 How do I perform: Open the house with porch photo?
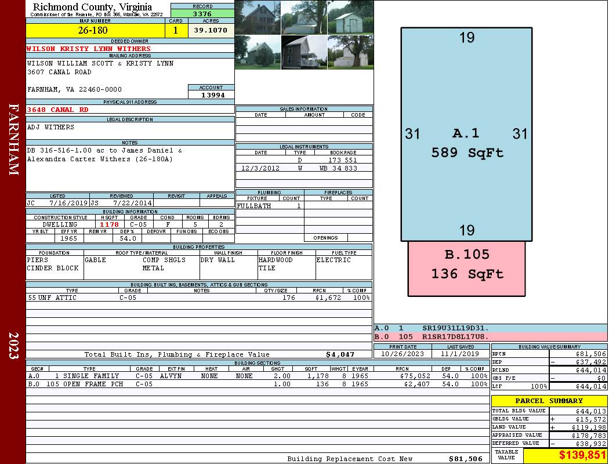(x=304, y=52)
